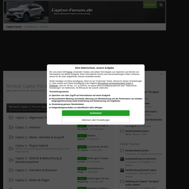Screen dimensions: 189x189
Task: Open Captur 2 - Motor, Getriebe & Auspuff
Action: 40,137
